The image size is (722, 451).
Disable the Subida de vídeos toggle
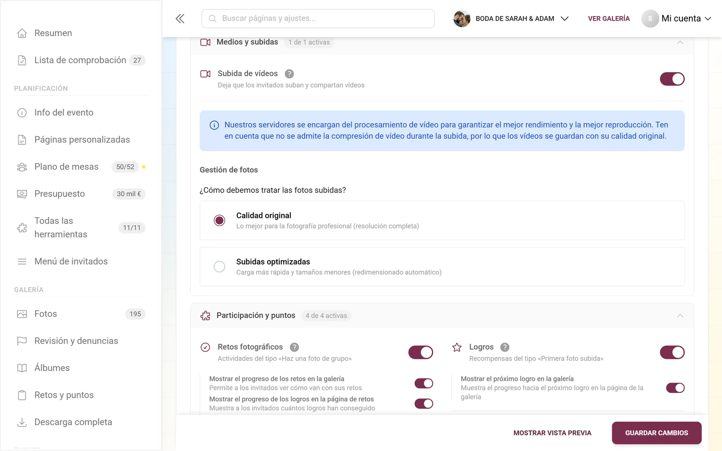672,79
